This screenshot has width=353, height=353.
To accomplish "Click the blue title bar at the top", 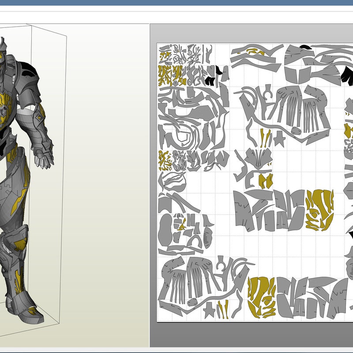I will [x=176, y=4].
